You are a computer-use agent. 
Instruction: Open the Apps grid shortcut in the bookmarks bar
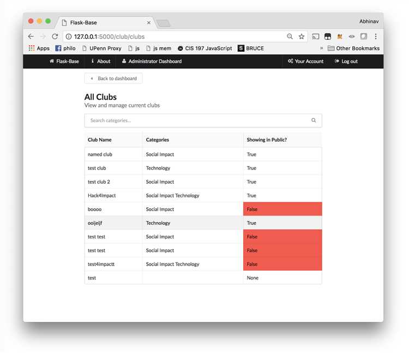click(39, 48)
